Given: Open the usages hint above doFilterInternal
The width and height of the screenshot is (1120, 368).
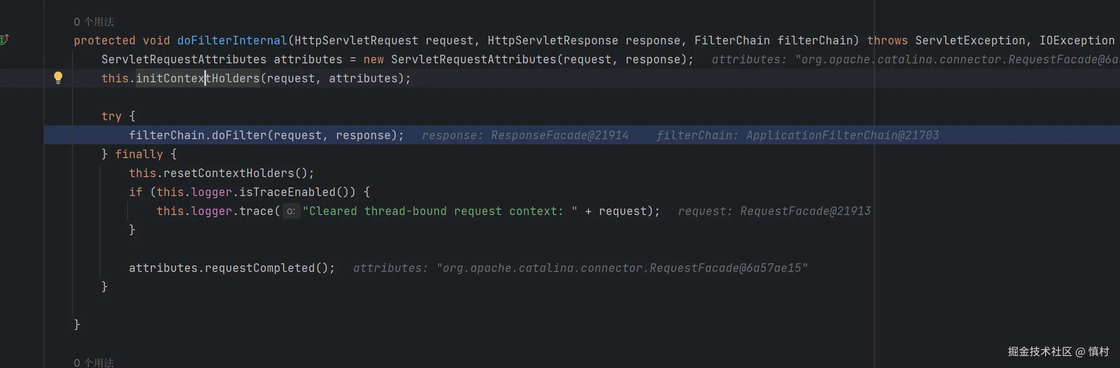Looking at the screenshot, I should [x=94, y=22].
